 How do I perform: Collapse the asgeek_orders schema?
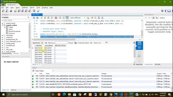point(2,25)
